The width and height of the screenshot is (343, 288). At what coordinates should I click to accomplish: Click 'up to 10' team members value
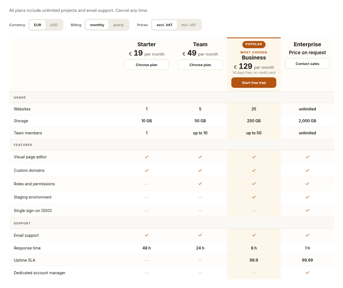coord(200,133)
